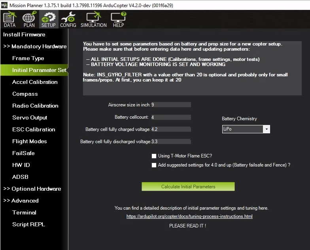Go to Accel Calibration page

pyautogui.click(x=35, y=82)
